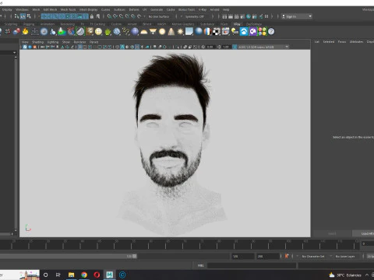Click the checkerboard shelf icon
Viewport: 374px width, 280px height.
coord(217,32)
